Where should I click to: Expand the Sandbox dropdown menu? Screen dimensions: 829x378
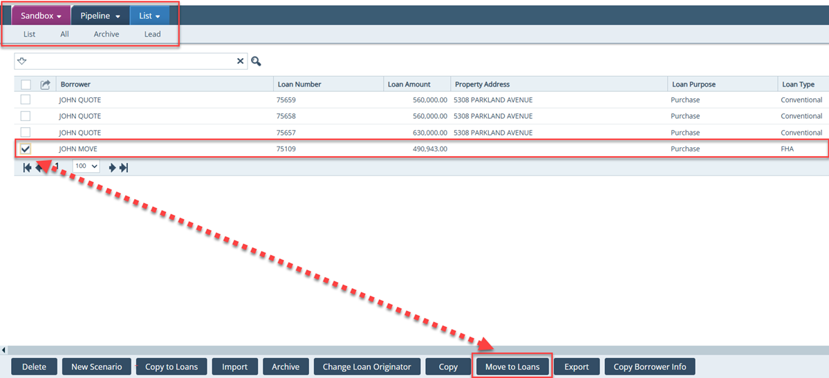tap(41, 16)
